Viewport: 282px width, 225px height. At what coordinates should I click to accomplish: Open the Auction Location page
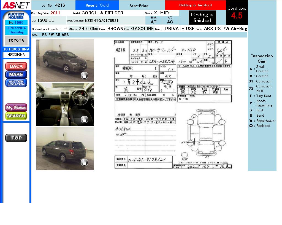[16, 83]
